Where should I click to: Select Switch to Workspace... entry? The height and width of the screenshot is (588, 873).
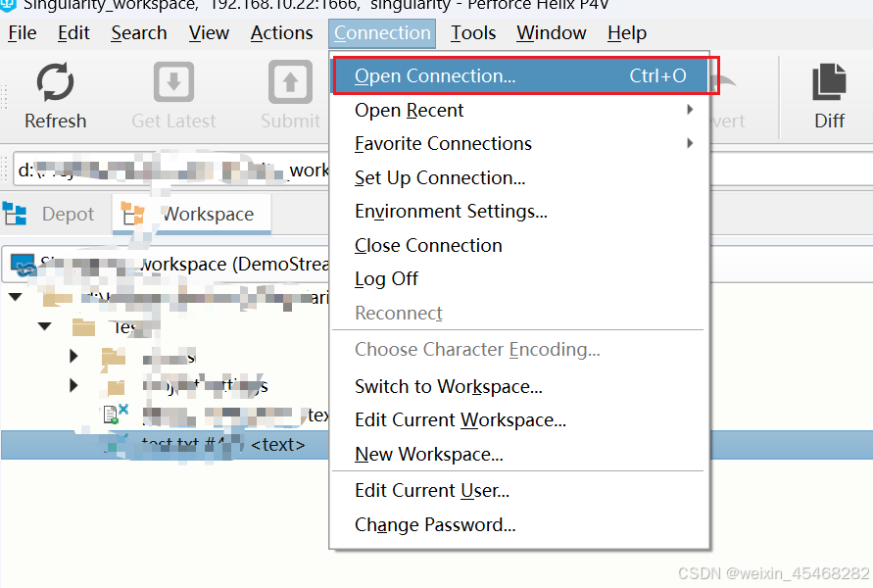[x=520, y=386]
